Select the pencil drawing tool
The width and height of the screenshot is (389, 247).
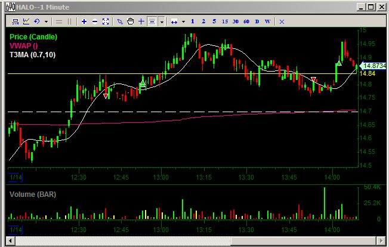point(120,21)
